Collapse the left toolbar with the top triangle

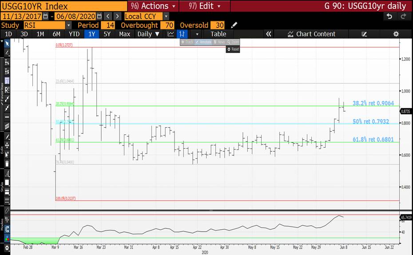2,41
